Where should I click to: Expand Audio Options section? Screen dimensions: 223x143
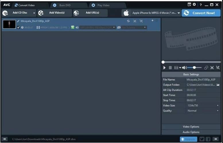(x=191, y=132)
